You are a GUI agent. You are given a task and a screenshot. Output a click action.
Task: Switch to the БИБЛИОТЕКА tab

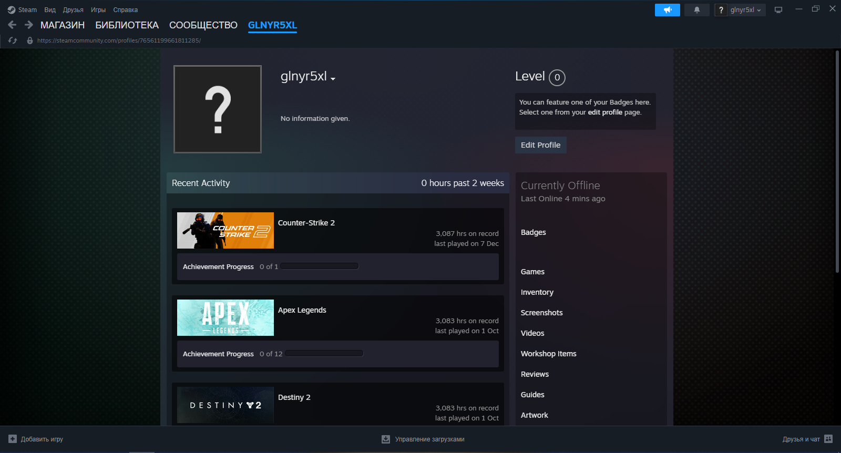(127, 25)
